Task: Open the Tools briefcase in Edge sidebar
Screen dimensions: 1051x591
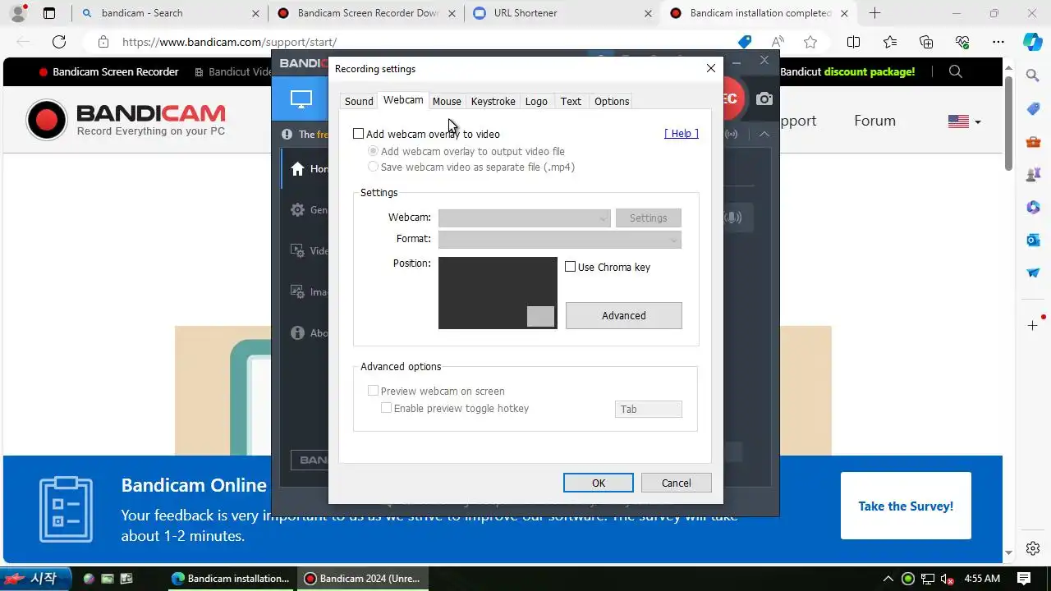Action: click(1033, 142)
